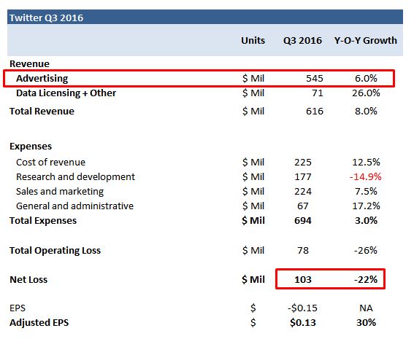
Task: Select 'Data Licensing + Other' row label
Action: (x=66, y=93)
